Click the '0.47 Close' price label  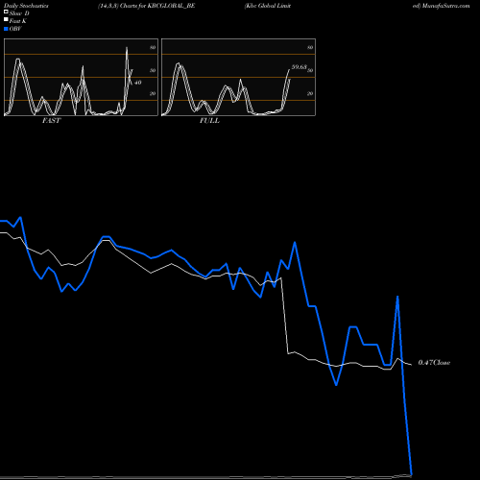point(434,363)
